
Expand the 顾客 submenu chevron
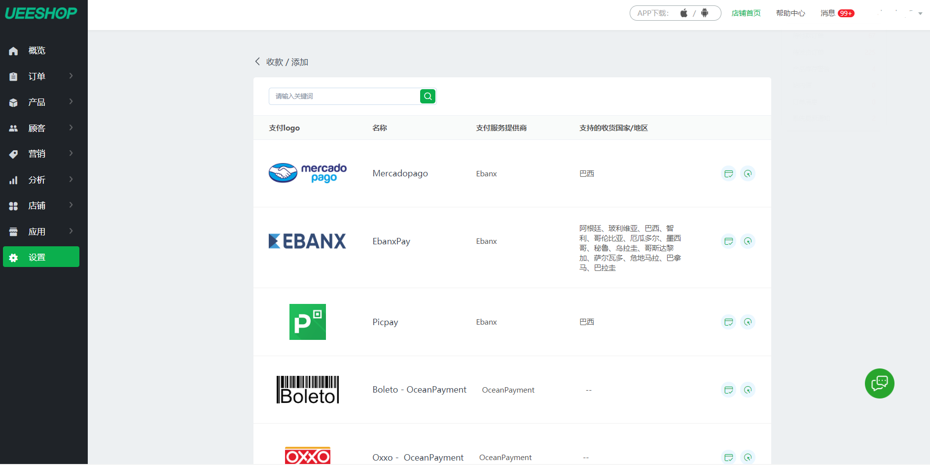(x=71, y=128)
